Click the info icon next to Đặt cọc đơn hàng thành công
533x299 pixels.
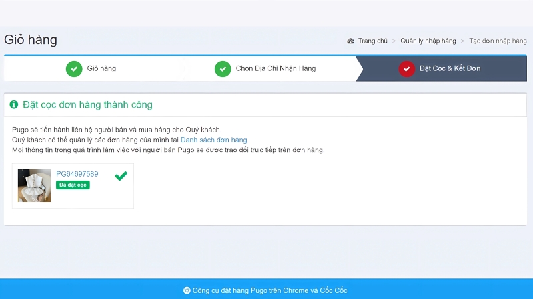(14, 104)
